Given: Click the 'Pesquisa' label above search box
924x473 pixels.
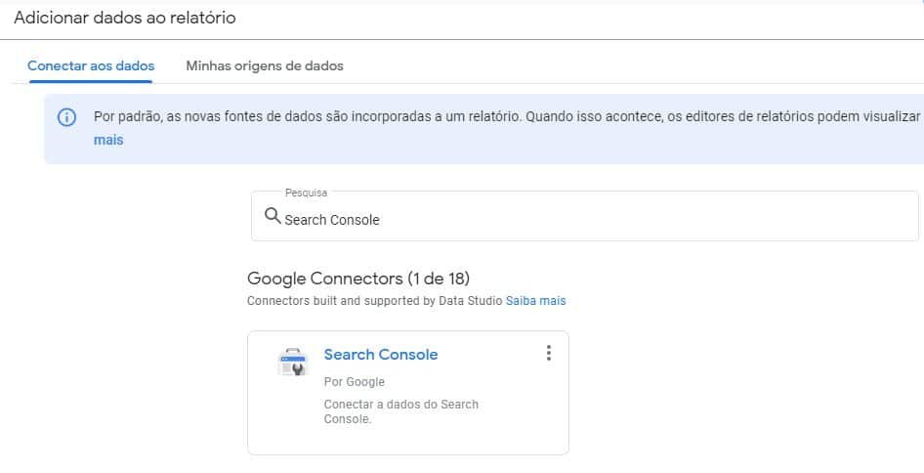Looking at the screenshot, I should click(306, 193).
